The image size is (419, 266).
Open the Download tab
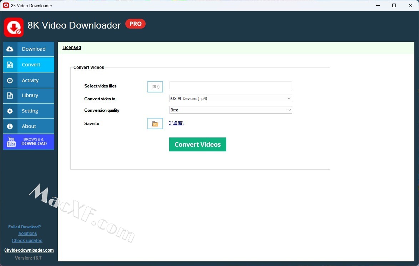[x=29, y=49]
